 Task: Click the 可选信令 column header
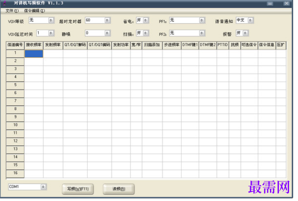coord(249,45)
